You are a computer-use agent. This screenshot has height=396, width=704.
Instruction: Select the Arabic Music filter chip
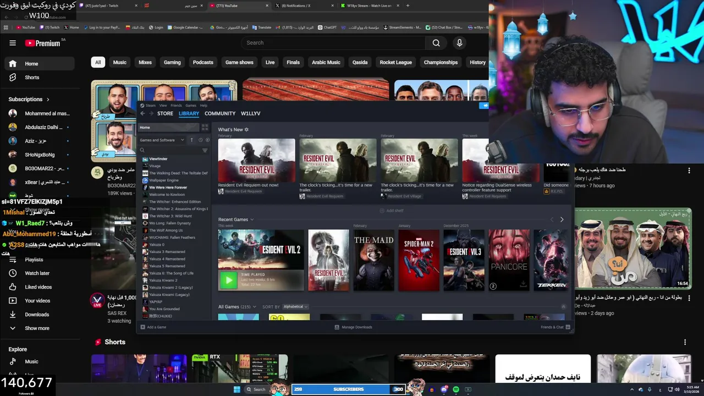click(326, 63)
